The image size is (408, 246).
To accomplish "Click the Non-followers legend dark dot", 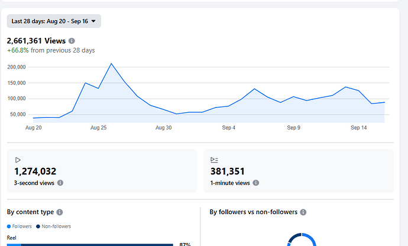I will pyautogui.click(x=37, y=226).
